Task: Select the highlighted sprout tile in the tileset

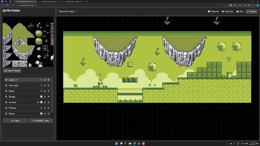Action: 45,48
